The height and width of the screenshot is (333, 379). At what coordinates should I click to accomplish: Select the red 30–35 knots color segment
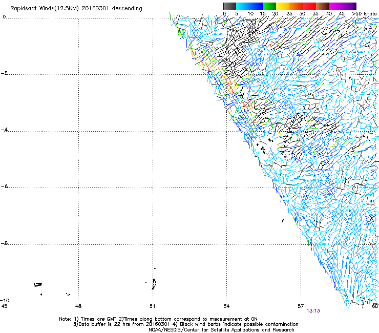point(309,6)
